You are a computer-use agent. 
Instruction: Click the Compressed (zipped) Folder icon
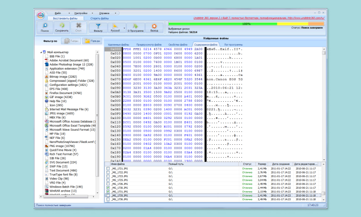[47, 81]
